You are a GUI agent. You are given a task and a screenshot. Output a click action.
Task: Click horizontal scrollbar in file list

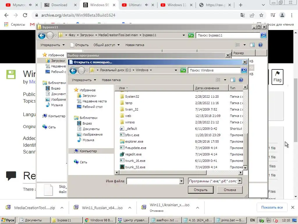162,173
